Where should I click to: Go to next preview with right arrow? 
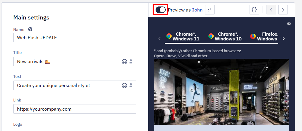283,10
